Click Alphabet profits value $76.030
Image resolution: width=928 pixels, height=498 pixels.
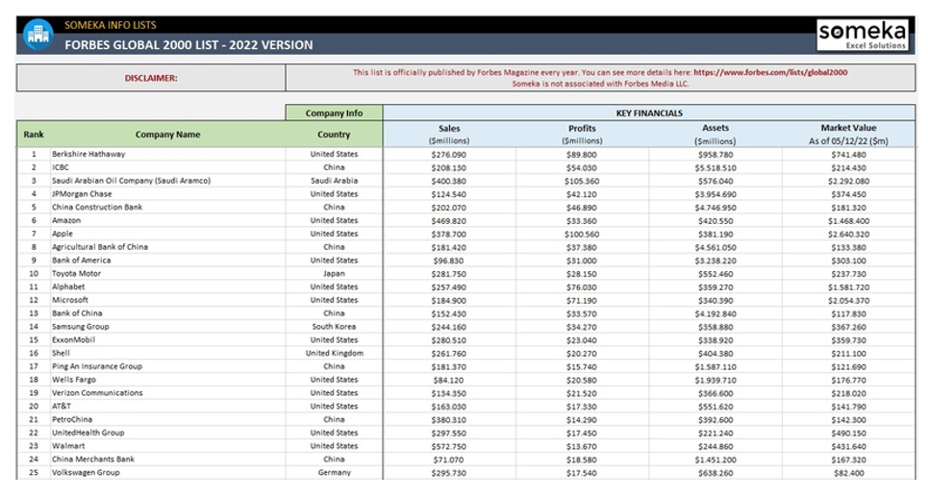coord(582,287)
